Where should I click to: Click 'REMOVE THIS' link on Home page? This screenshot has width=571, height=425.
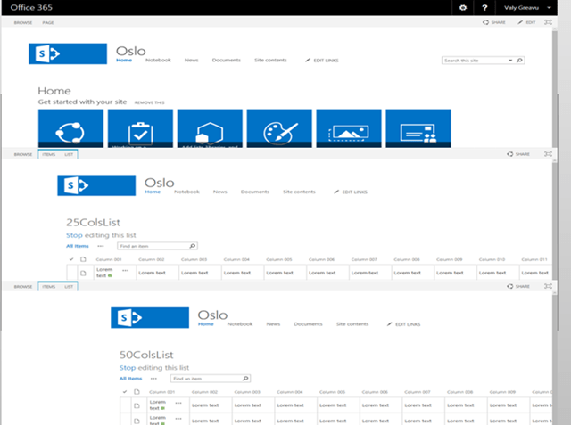(149, 102)
